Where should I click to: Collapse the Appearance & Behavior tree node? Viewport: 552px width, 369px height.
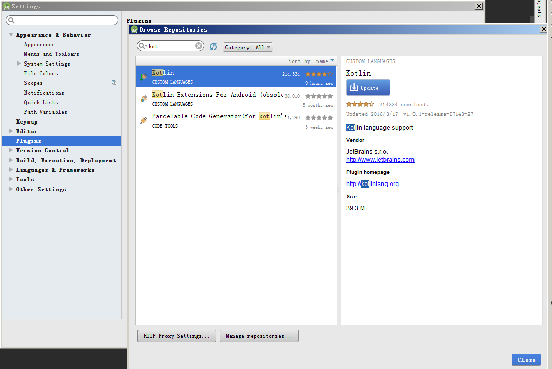pos(11,35)
